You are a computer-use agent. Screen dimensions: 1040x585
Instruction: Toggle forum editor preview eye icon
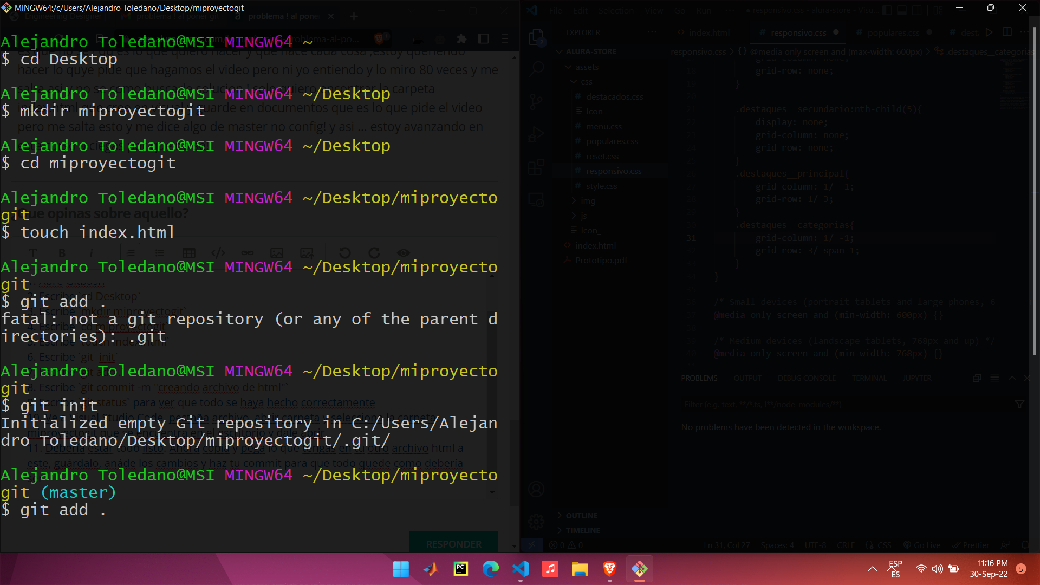tap(404, 253)
